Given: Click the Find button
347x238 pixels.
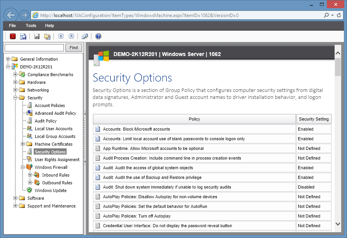Looking at the screenshot, I should tap(74, 48).
